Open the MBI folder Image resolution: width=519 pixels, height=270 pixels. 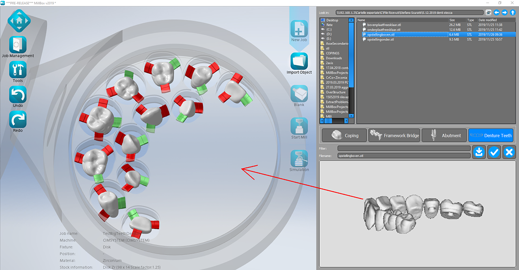(329, 116)
